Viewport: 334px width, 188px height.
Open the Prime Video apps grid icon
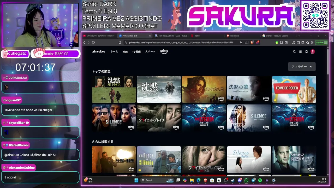(x=300, y=52)
